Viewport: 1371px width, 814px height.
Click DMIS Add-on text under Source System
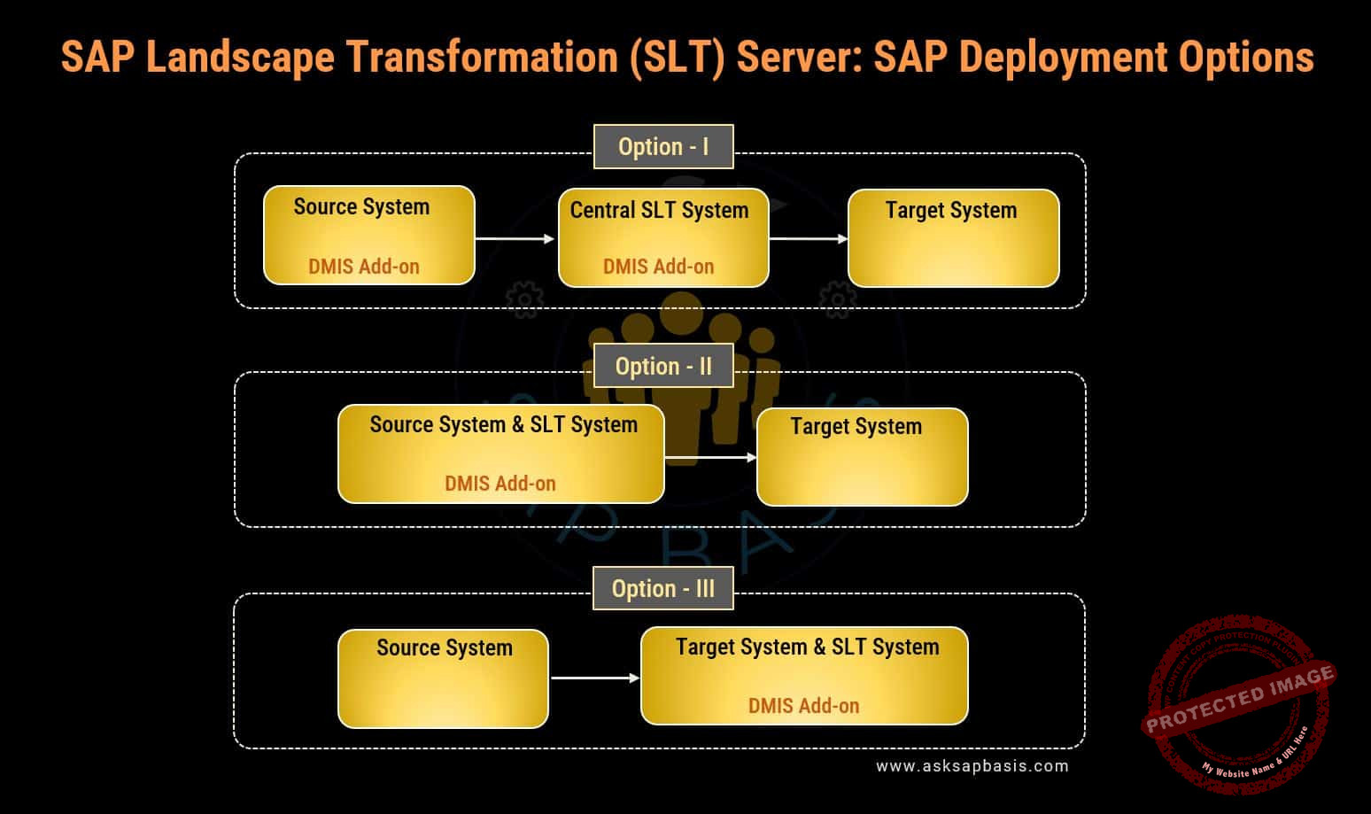click(364, 266)
